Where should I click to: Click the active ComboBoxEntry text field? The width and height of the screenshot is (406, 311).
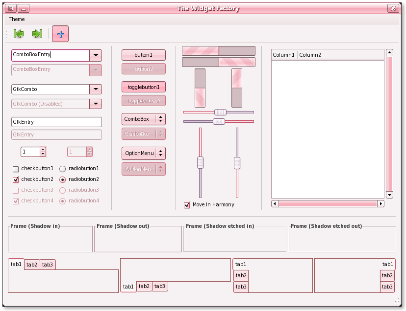coord(51,55)
